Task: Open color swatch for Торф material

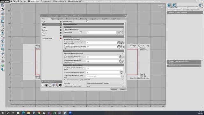Action: pos(61,22)
